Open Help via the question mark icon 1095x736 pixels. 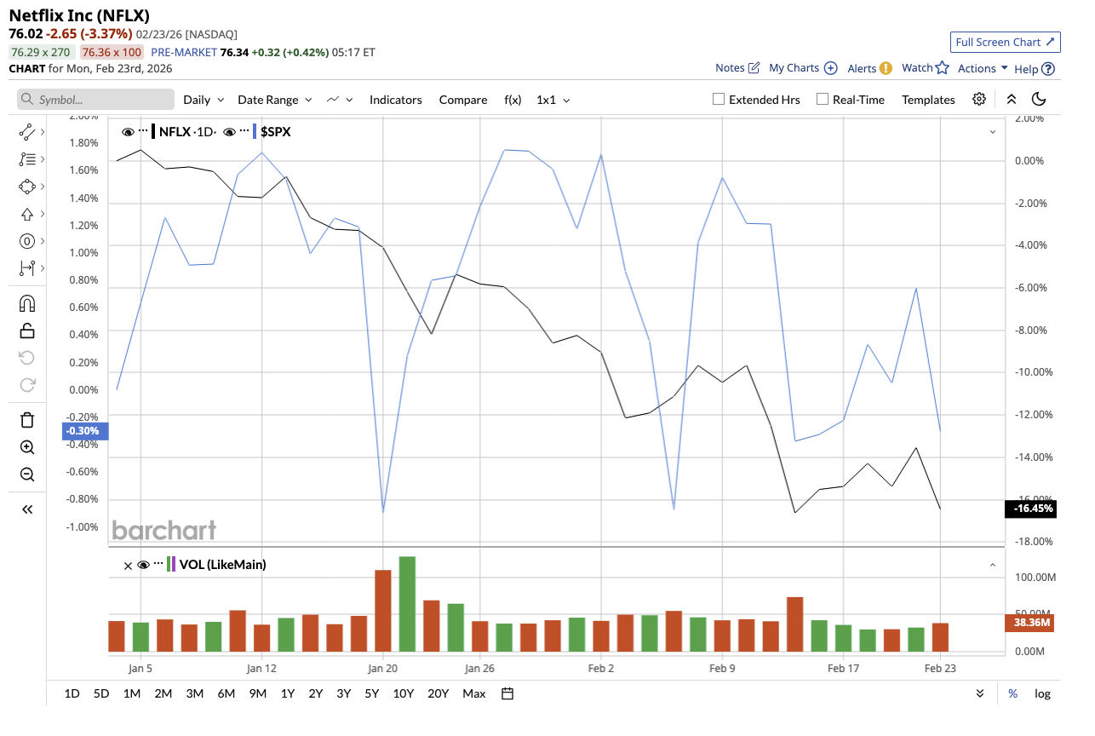click(1048, 69)
